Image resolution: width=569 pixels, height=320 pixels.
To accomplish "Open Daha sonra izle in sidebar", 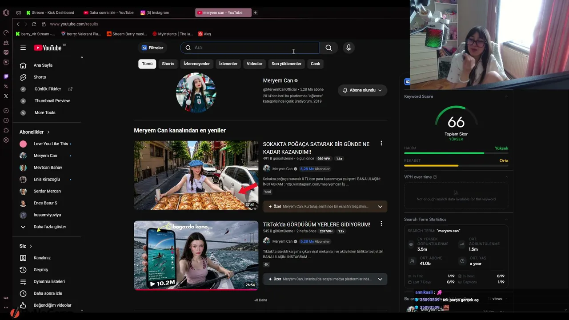I will click(x=47, y=293).
